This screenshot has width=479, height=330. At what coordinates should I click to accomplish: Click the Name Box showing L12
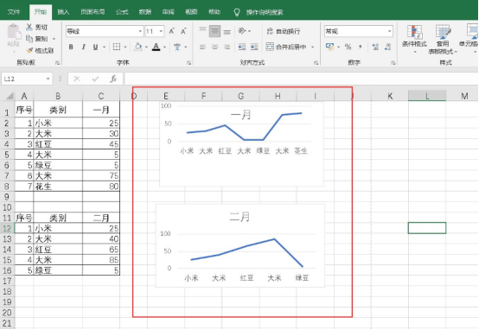pos(27,79)
